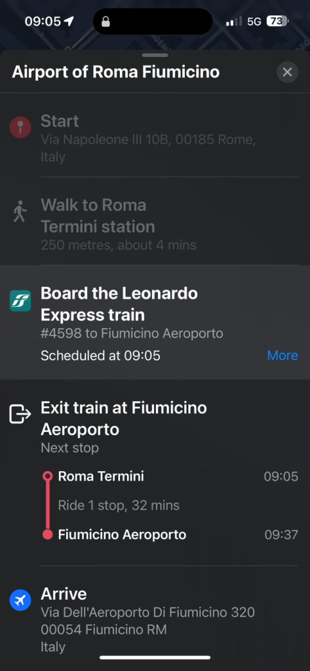
Task: Select the Board the Leonardo Express train step
Action: [155, 322]
